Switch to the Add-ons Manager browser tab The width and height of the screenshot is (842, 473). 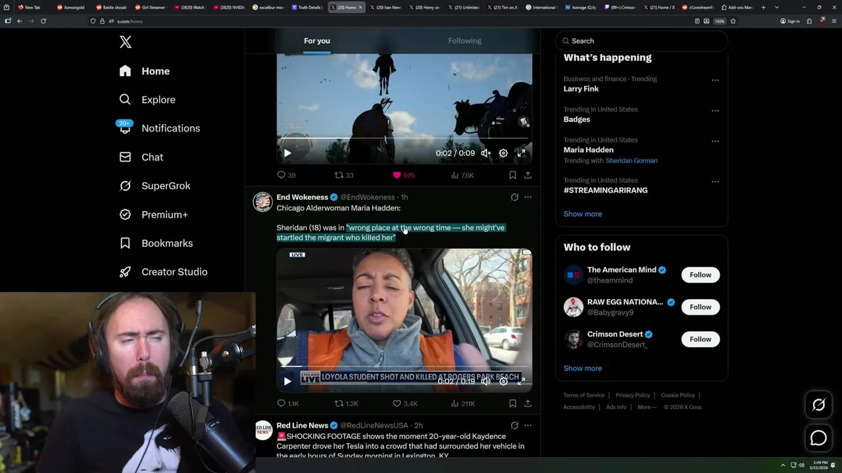737,7
